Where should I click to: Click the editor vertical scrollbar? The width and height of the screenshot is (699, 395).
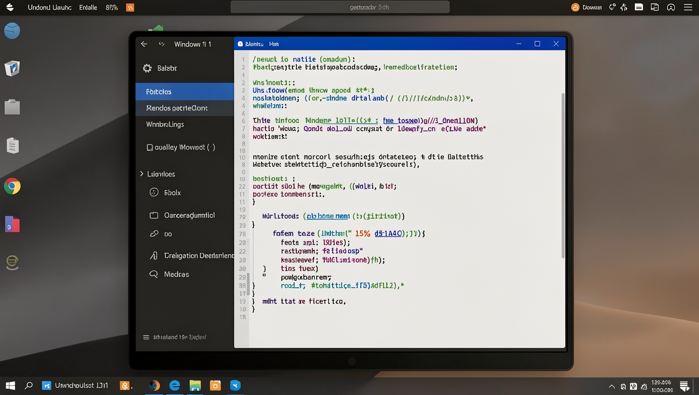[563, 175]
